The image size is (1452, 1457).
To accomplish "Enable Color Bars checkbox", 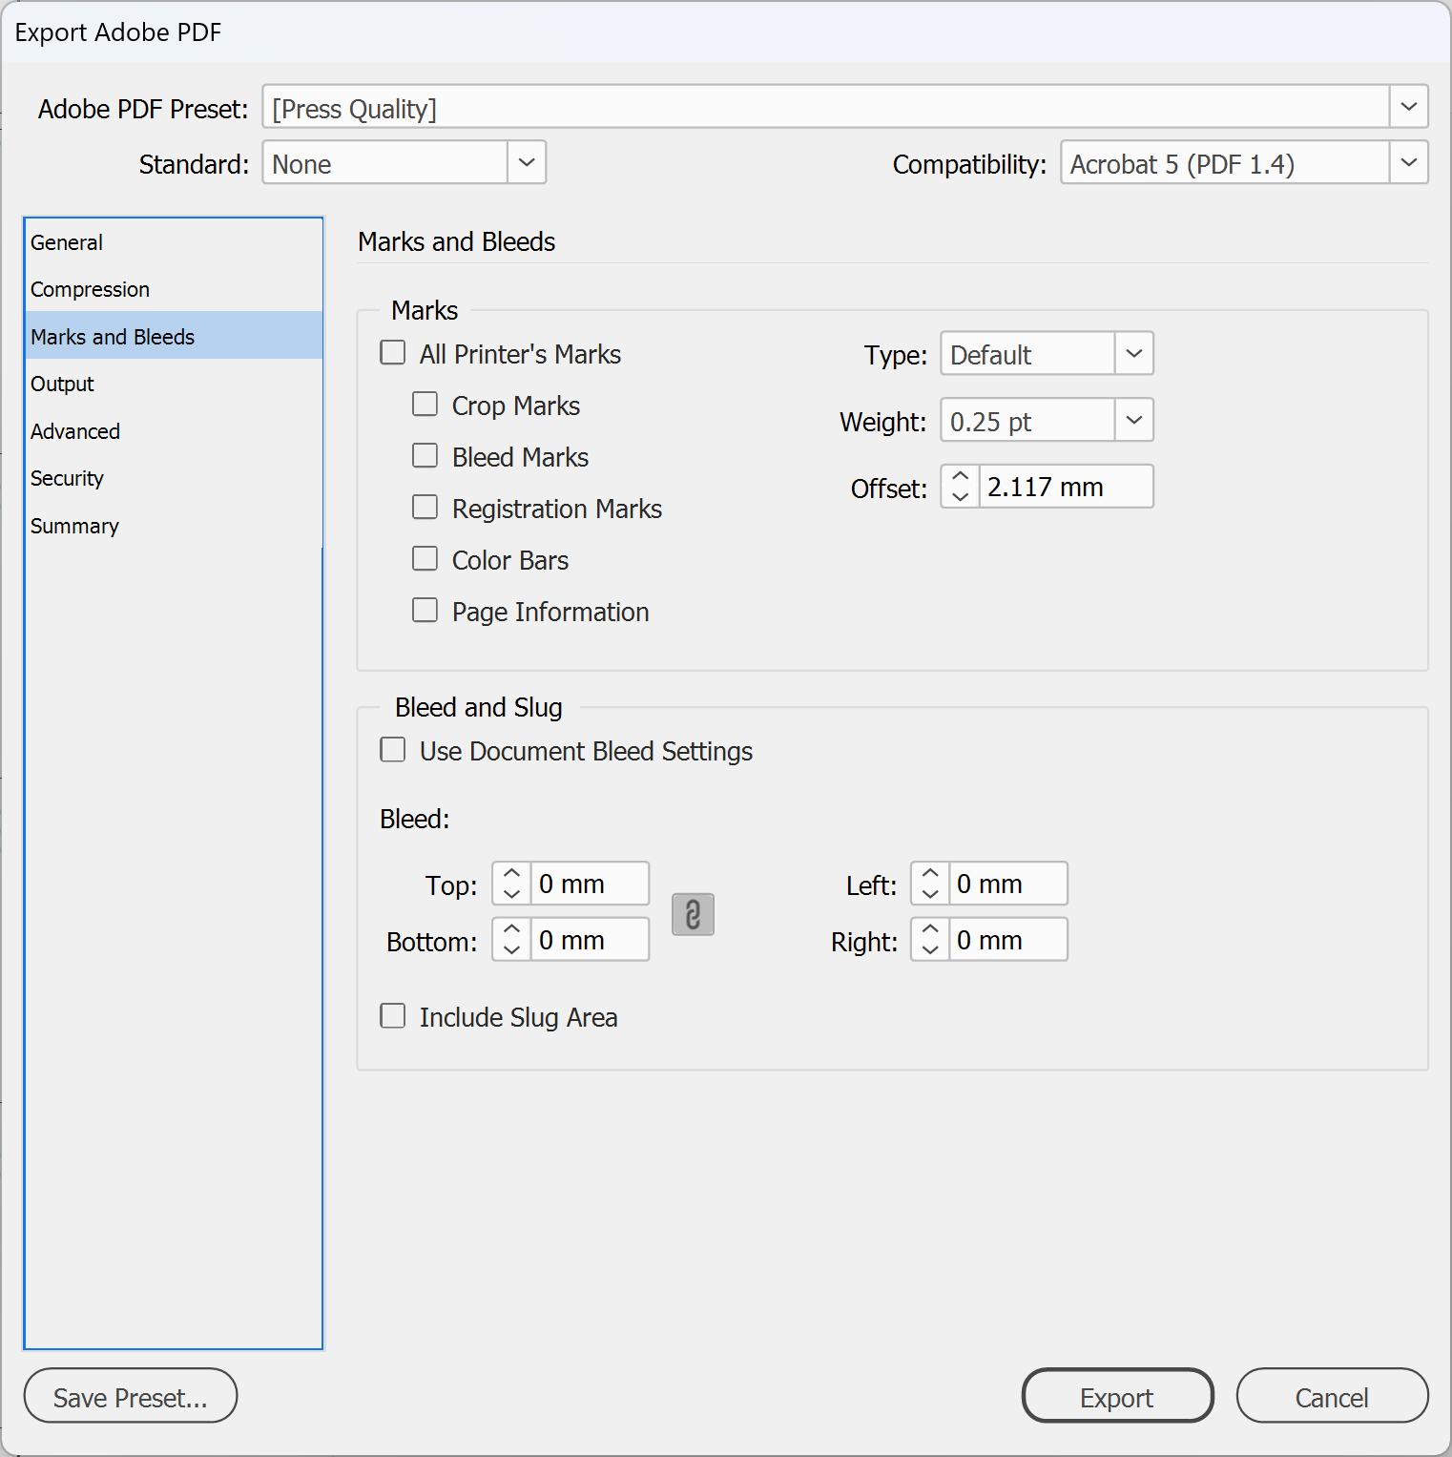I will [425, 559].
